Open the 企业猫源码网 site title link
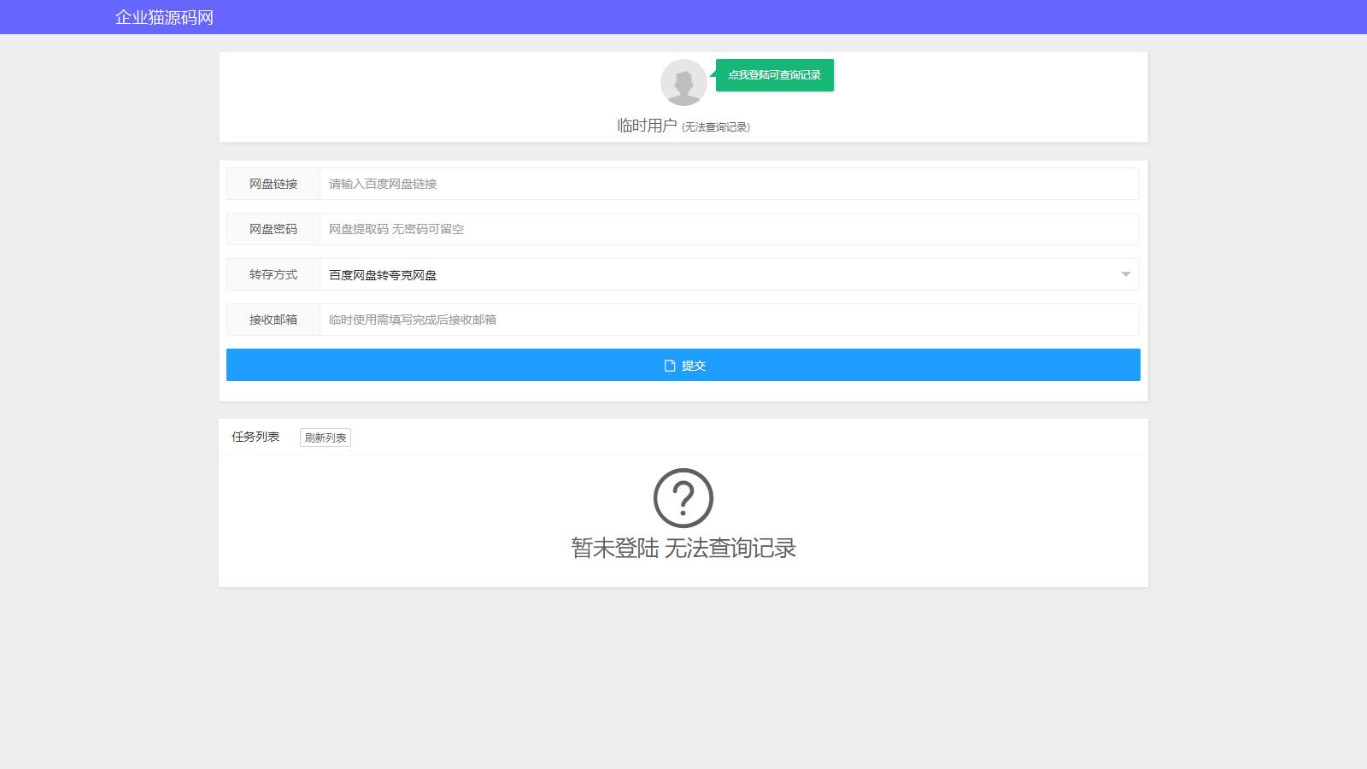Image resolution: width=1367 pixels, height=769 pixels. click(164, 17)
